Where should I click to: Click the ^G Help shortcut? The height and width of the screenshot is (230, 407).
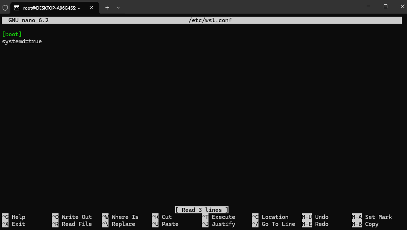click(x=14, y=217)
